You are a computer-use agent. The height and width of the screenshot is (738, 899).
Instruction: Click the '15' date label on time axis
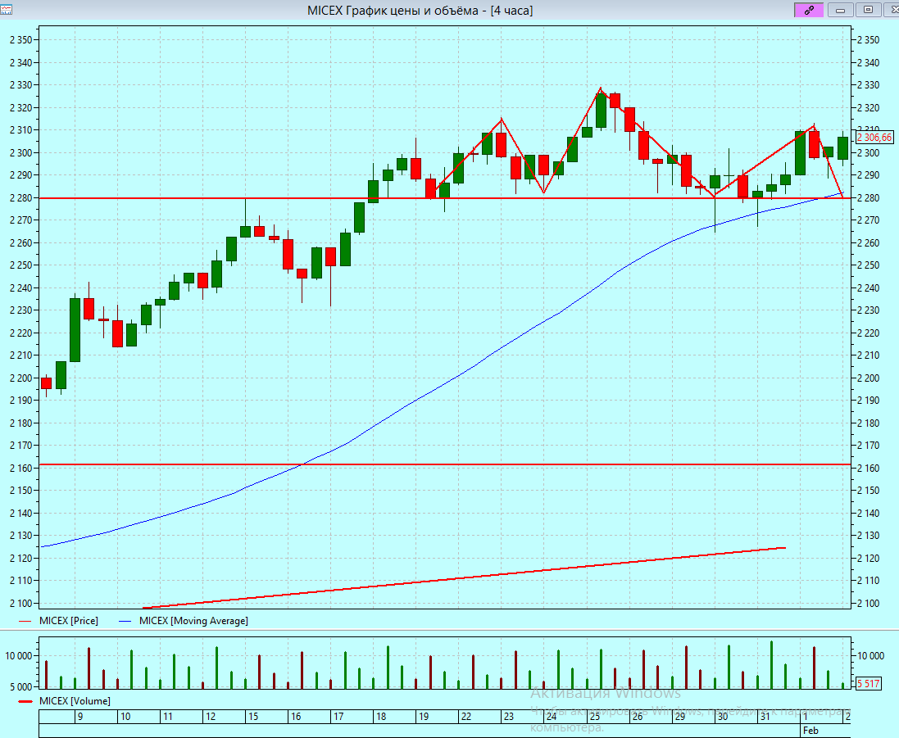[x=253, y=716]
